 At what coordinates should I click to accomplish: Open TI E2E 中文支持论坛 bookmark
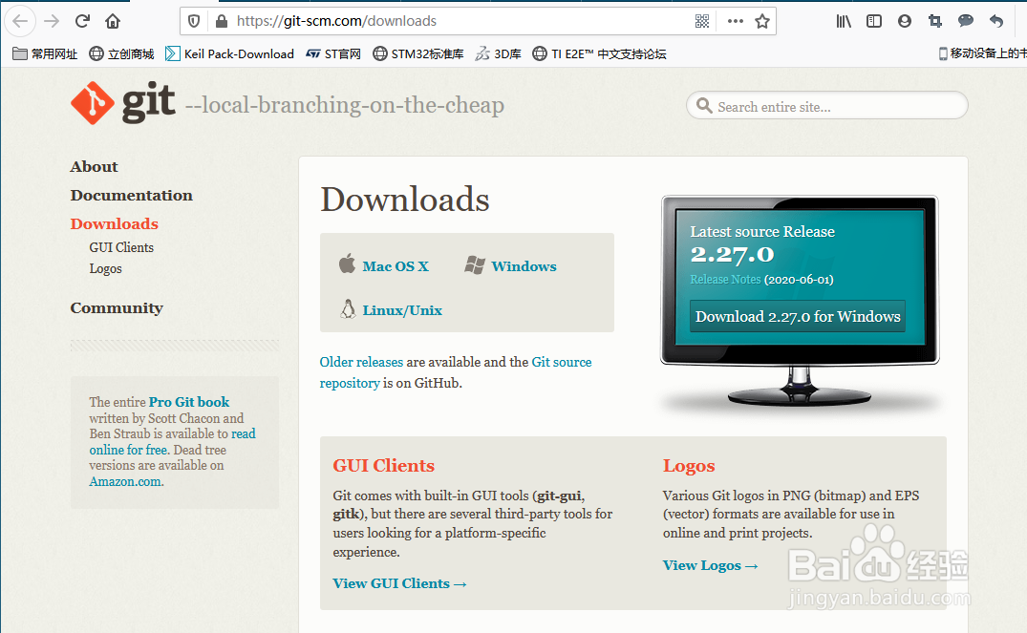(x=599, y=53)
